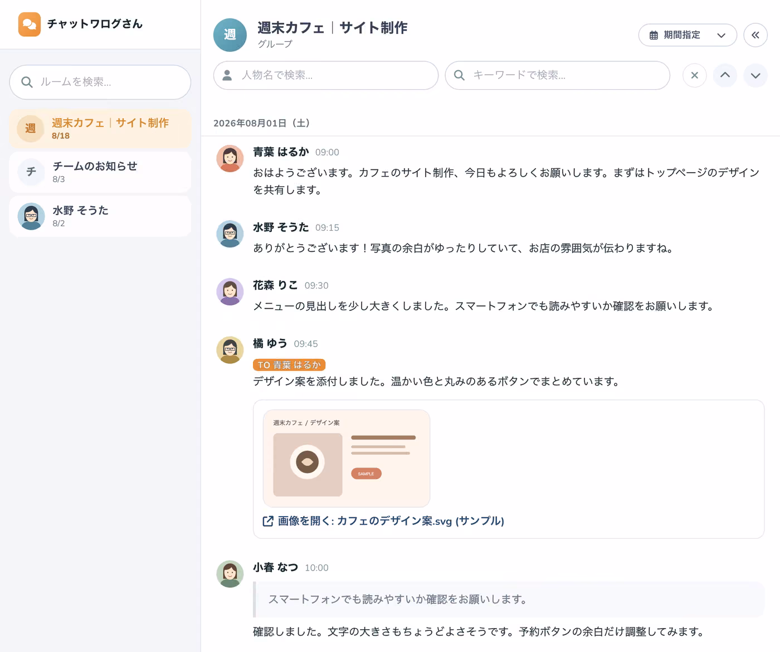Click the chevron arrow in the 期間指定 dropdown
Image resolution: width=780 pixels, height=652 pixels.
pos(721,35)
